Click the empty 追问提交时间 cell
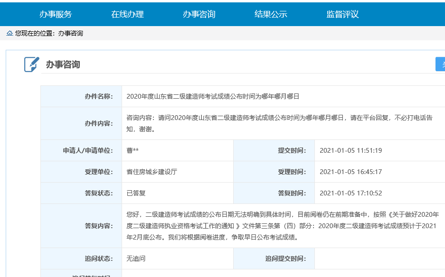The height and width of the screenshot is (277, 445). pyautogui.click(x=375, y=258)
